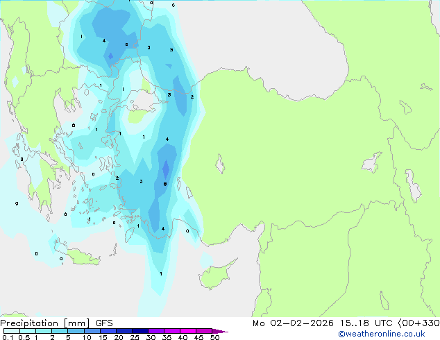The image size is (440, 340).
Task: Click the '45' legend scale label
Action: click(x=199, y=337)
